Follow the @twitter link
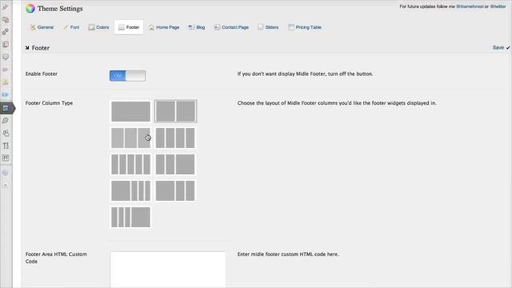 pos(498,6)
